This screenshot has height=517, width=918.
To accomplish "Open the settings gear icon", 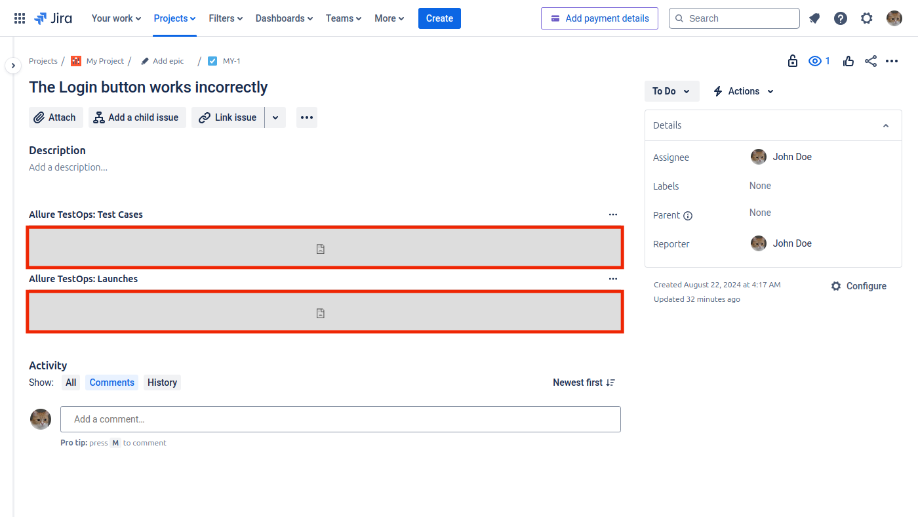I will [867, 18].
